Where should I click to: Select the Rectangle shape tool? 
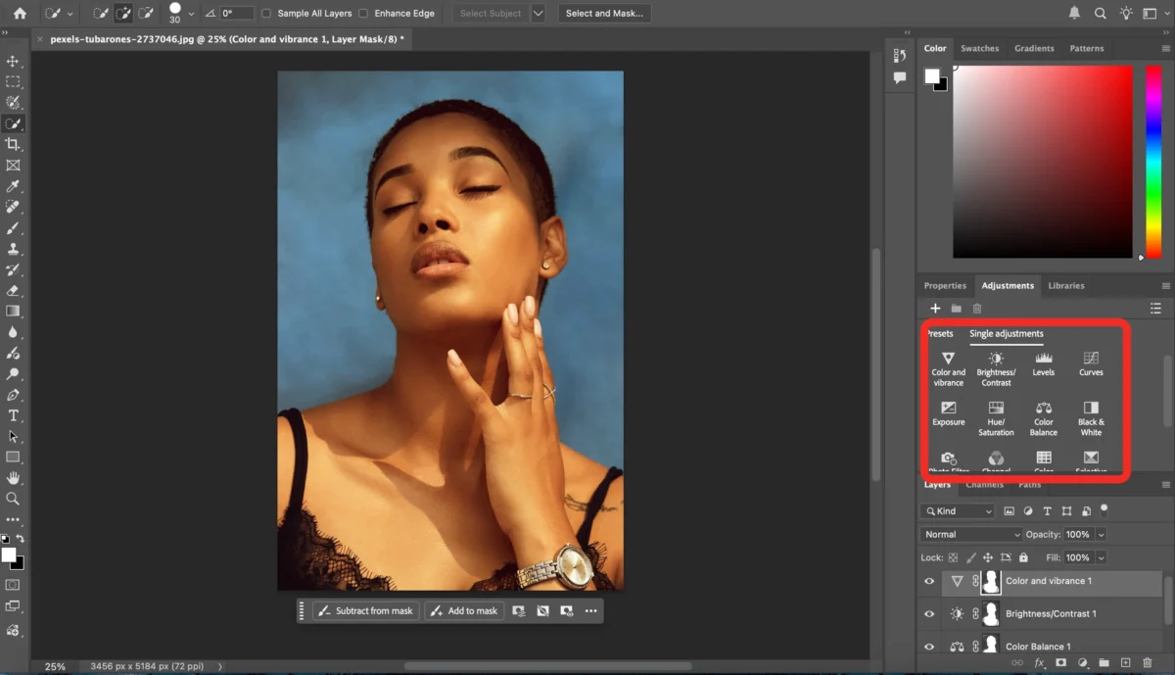pyautogui.click(x=14, y=458)
